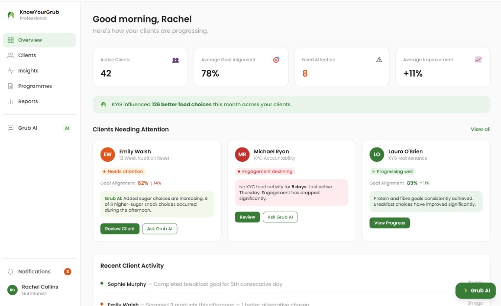Click the leaf icon in KYG banner
Screen dimensions: 501x306
[104, 105]
